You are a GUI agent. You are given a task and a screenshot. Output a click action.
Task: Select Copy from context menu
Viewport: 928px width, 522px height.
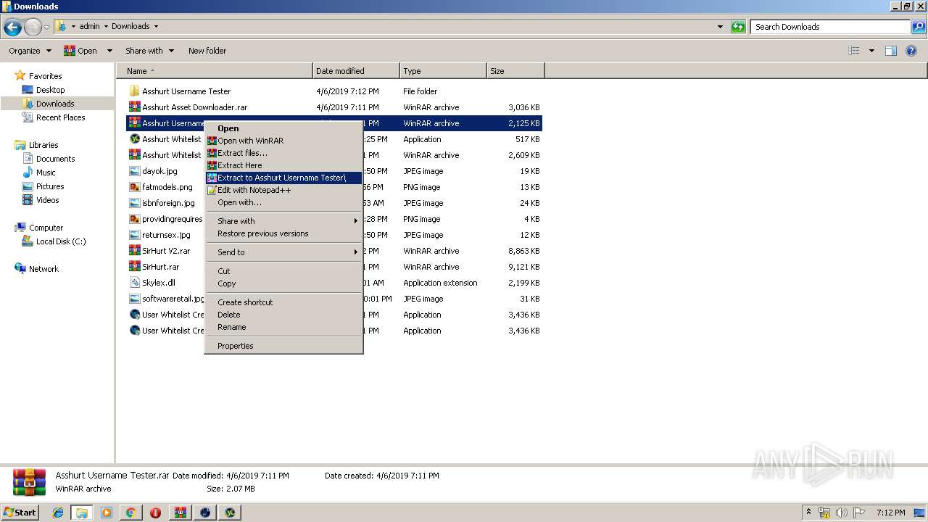pyautogui.click(x=283, y=283)
